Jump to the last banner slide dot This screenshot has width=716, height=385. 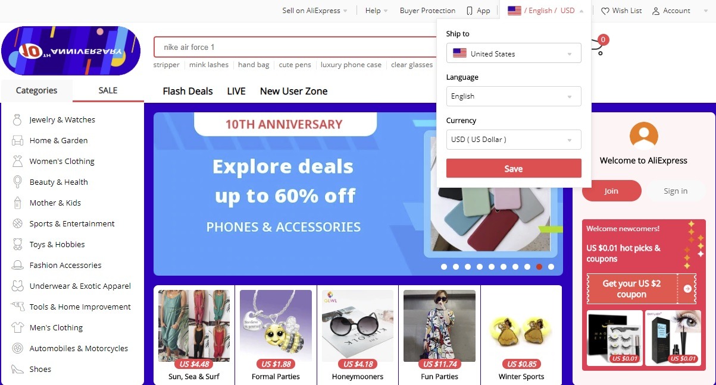coord(551,267)
